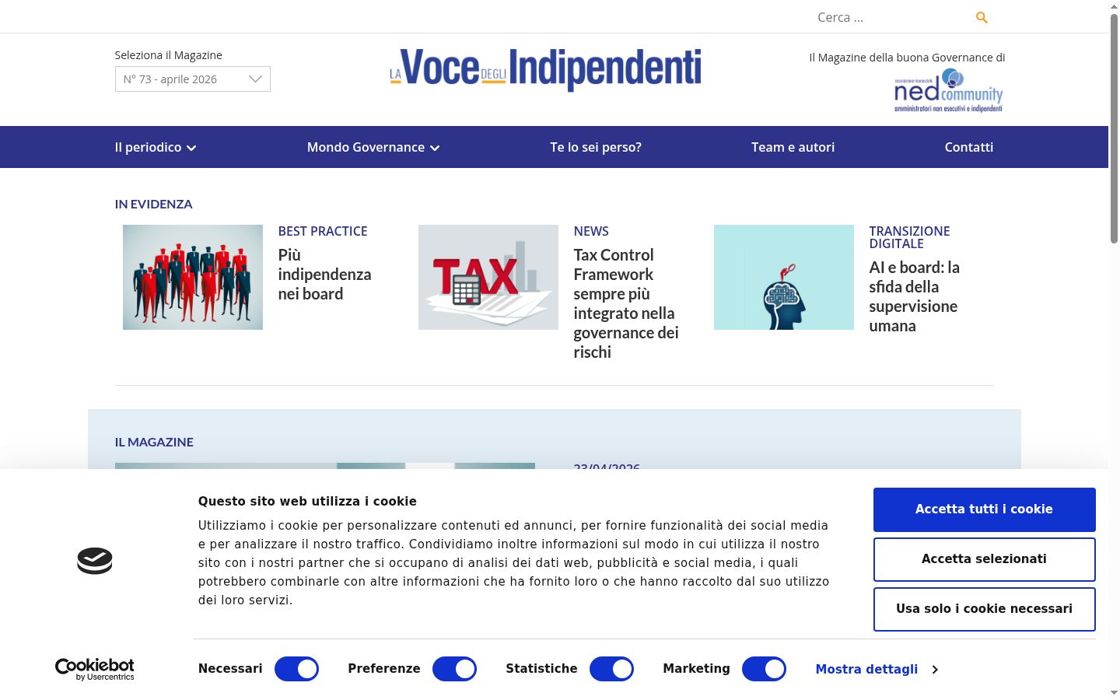Click the TRANSIZIONE DIGITALE category label

coord(909,237)
